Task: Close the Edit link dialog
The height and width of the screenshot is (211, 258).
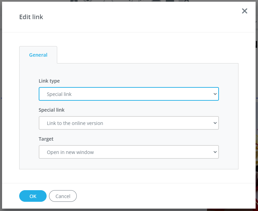Action: (x=244, y=11)
